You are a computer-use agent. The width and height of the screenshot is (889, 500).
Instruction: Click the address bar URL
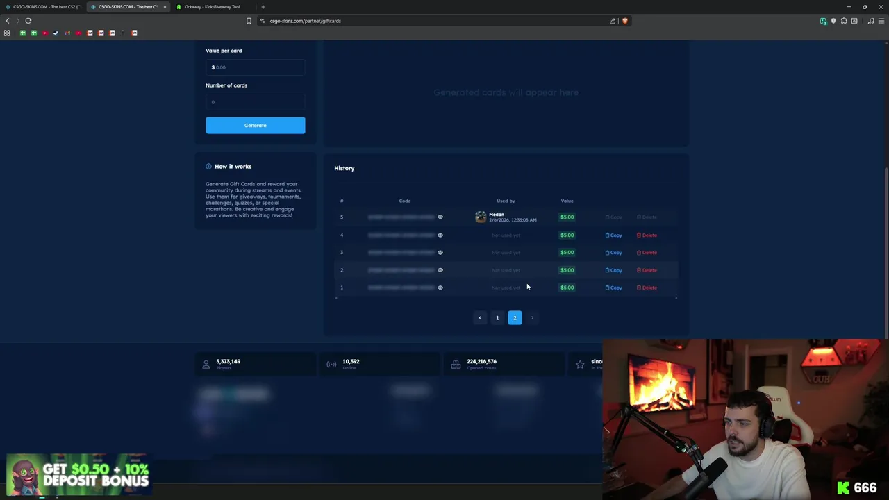(x=306, y=21)
